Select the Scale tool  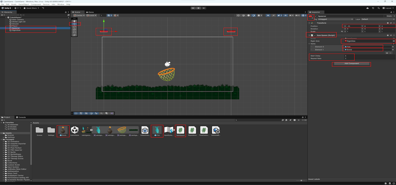(74, 29)
